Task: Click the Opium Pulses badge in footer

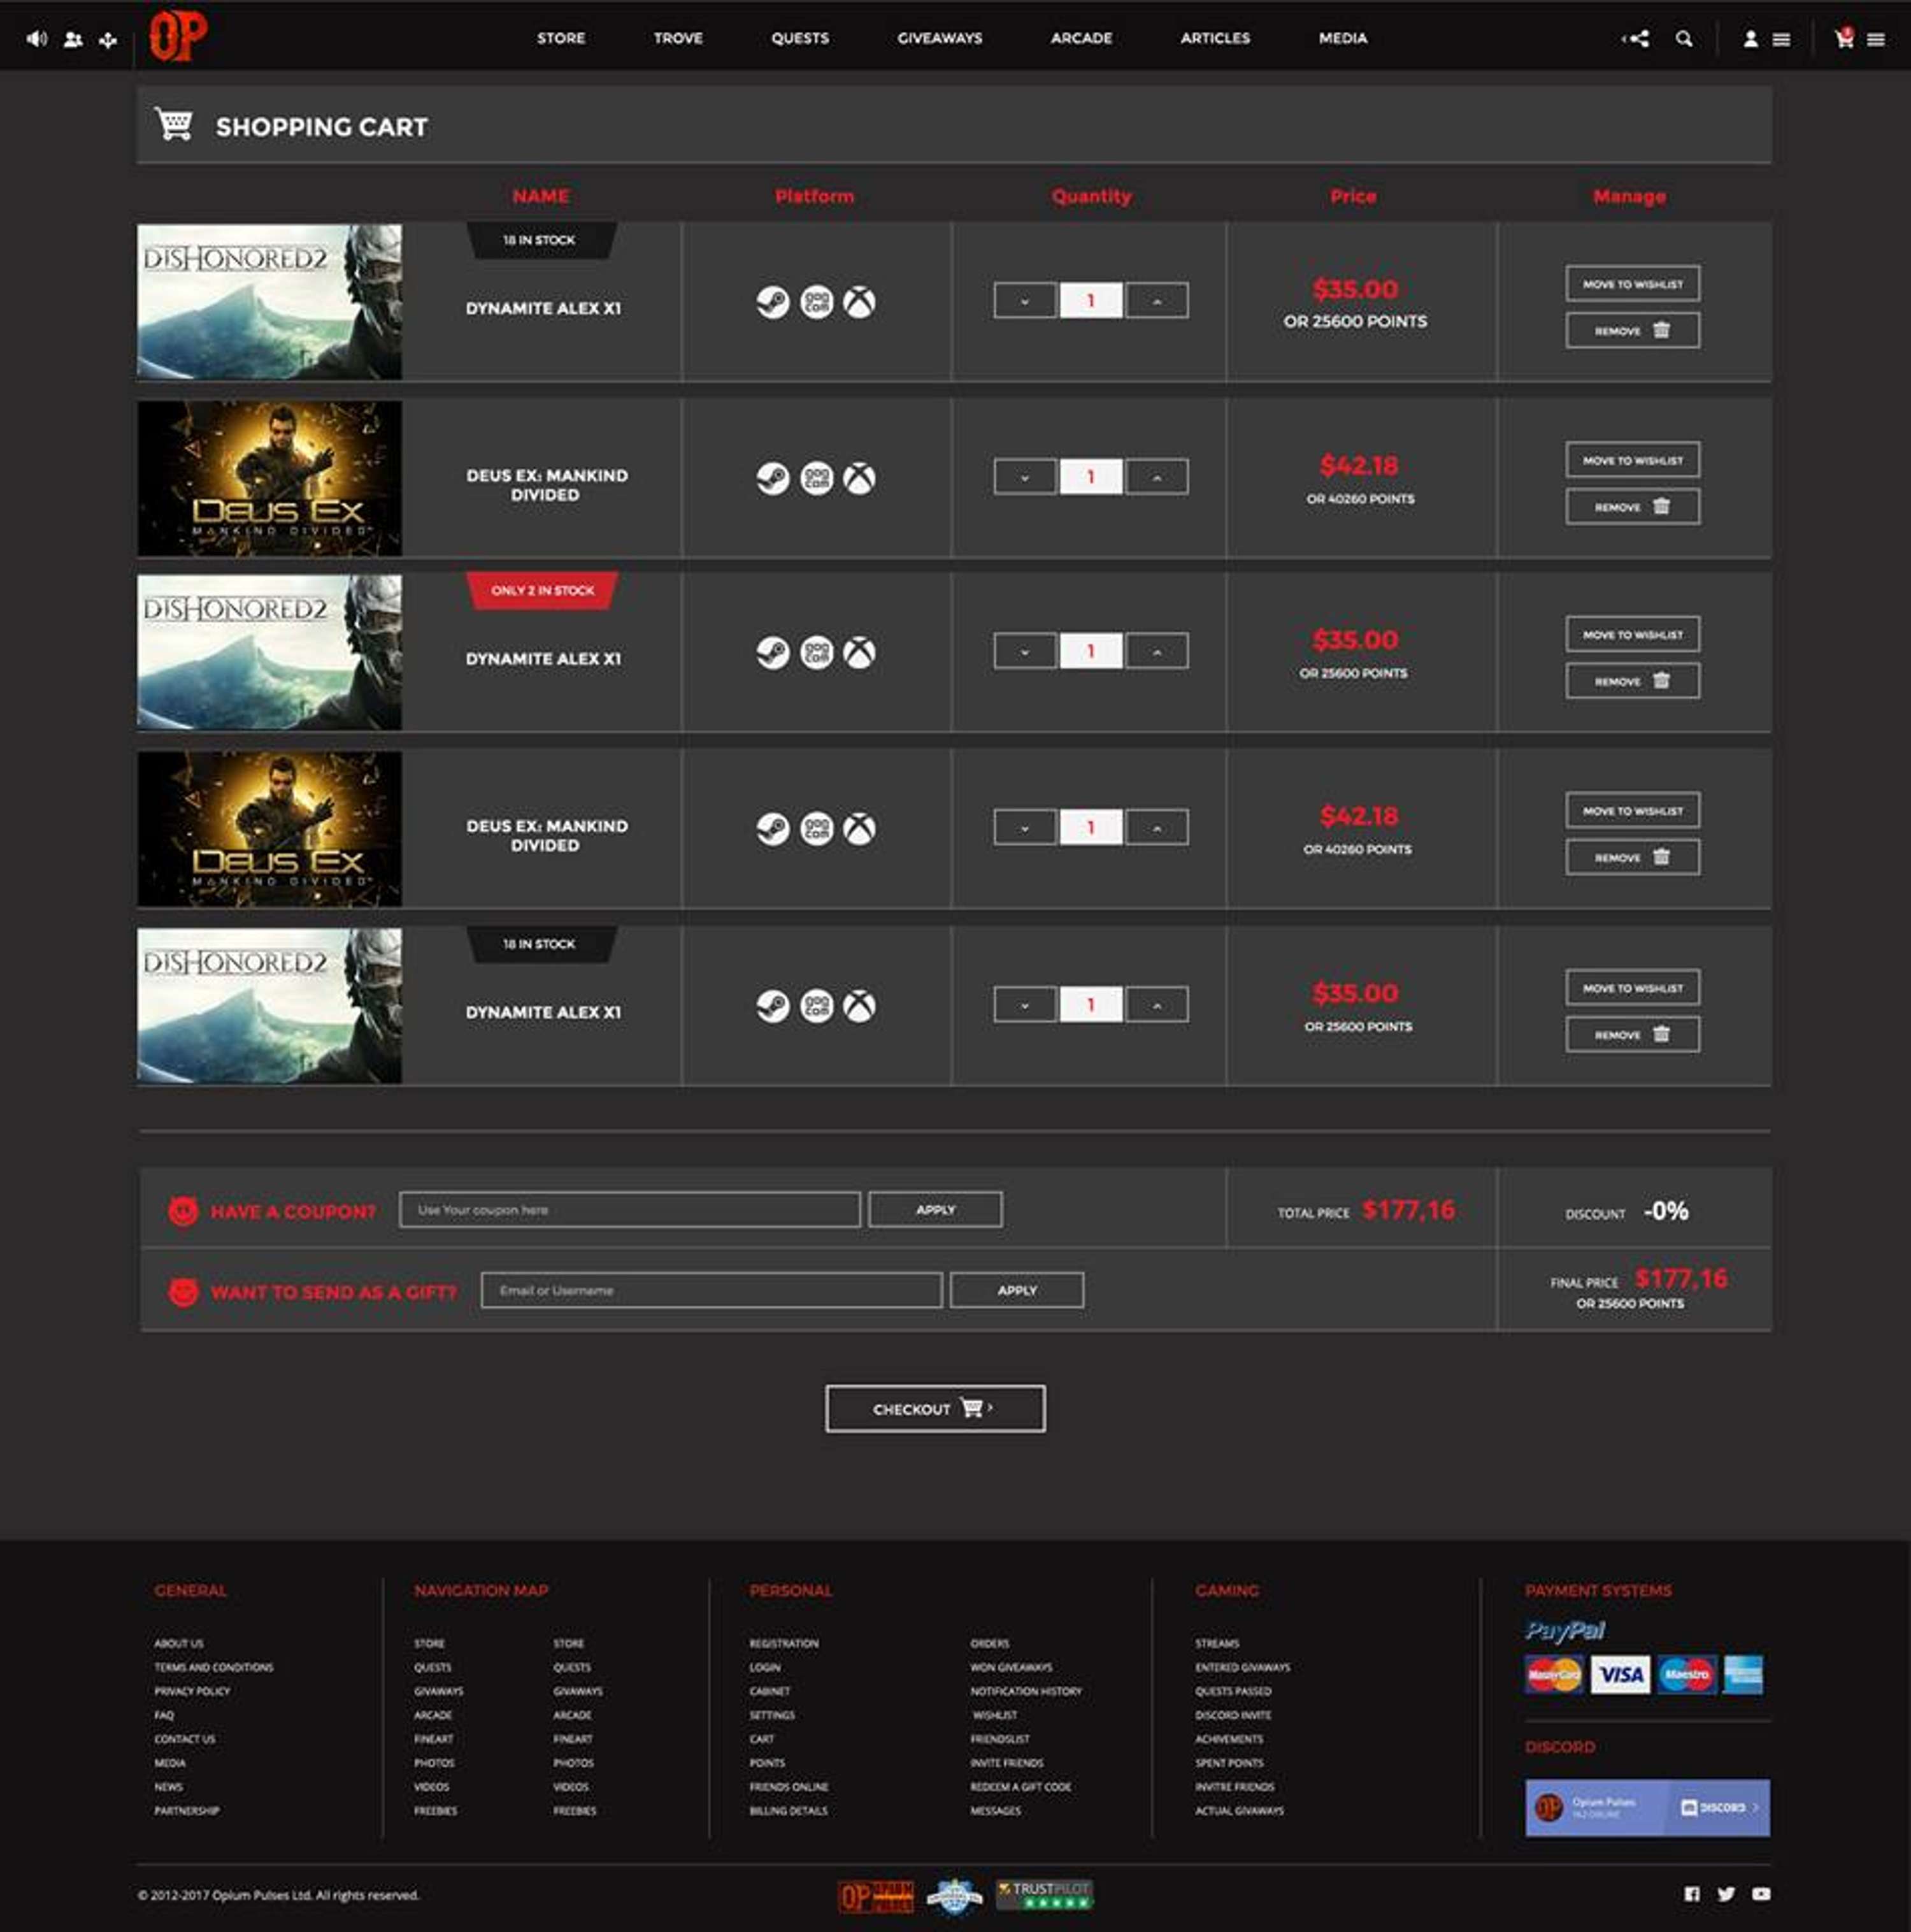Action: pos(877,1896)
